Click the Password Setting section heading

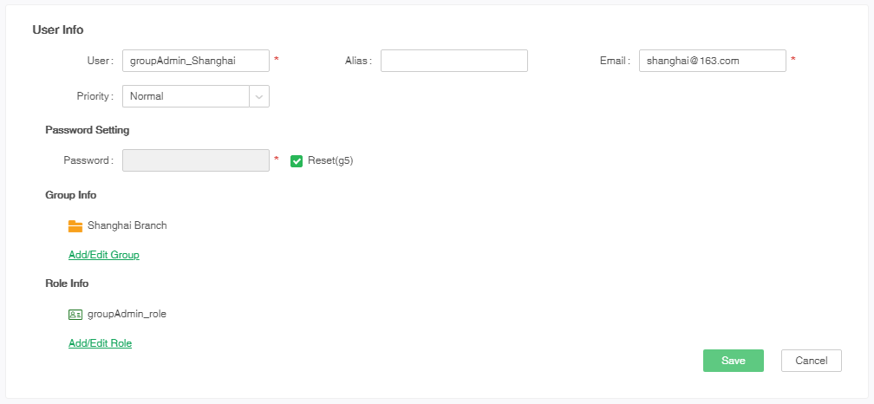coord(88,130)
